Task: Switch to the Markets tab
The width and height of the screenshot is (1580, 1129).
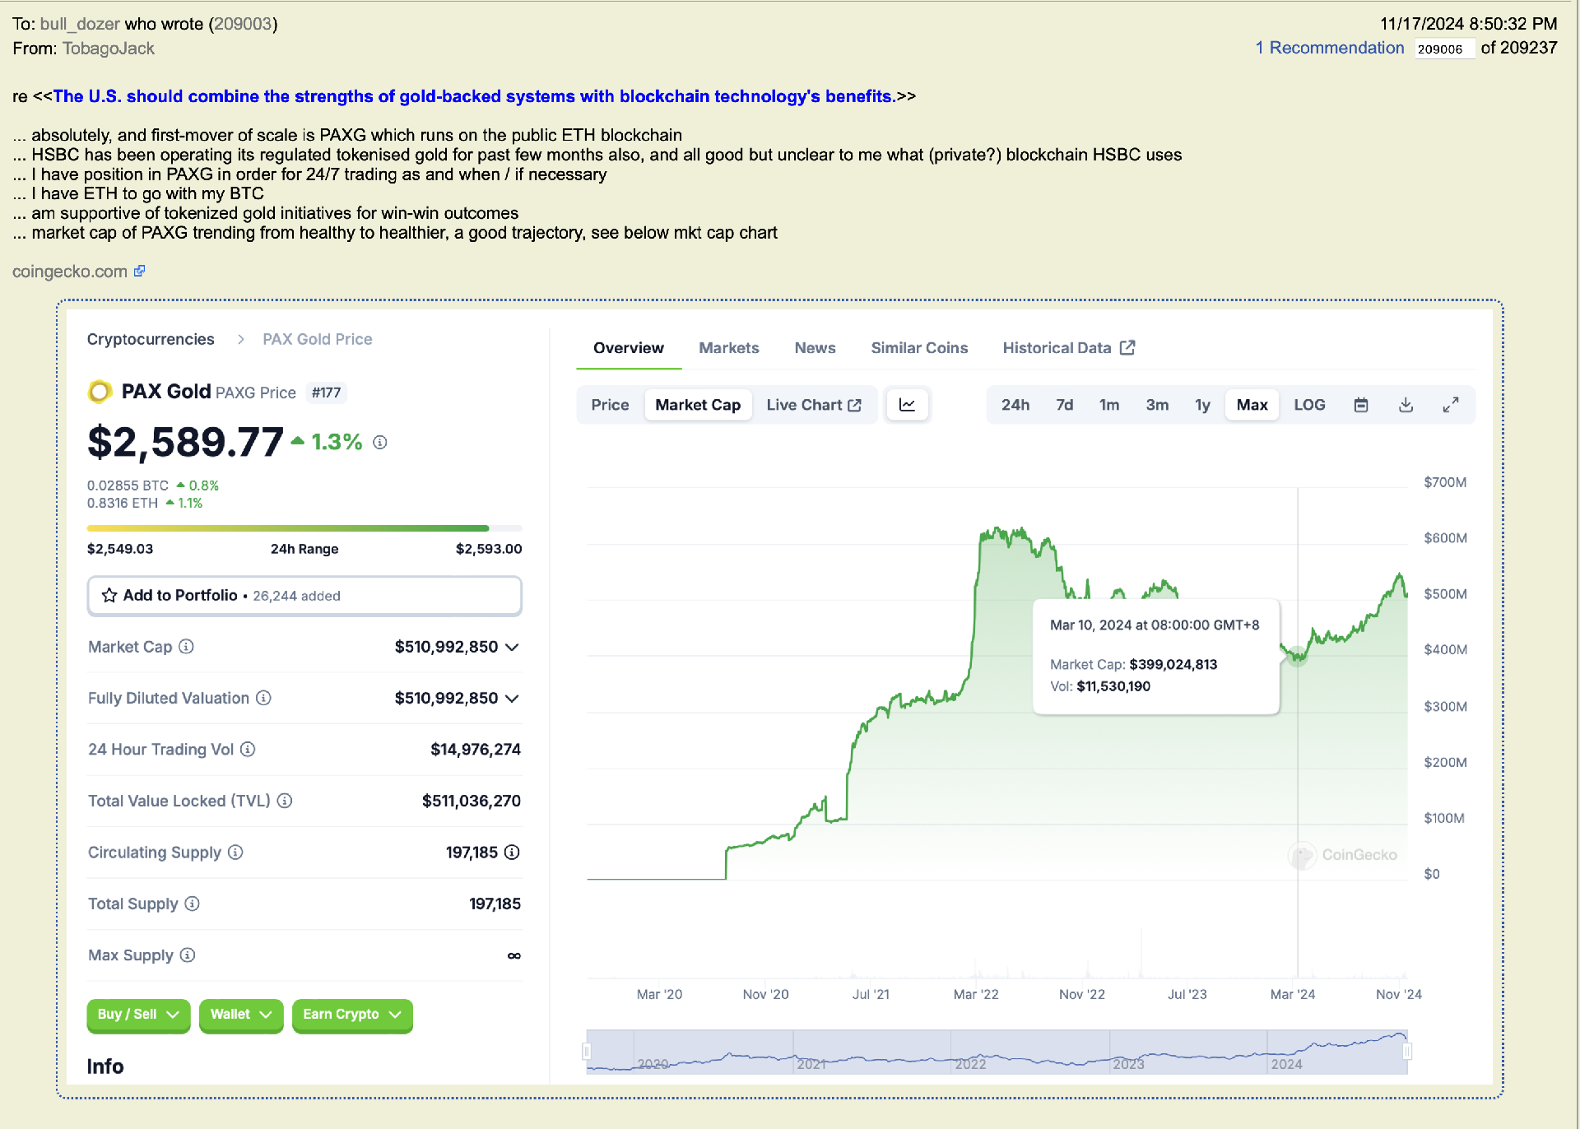Action: tap(728, 348)
